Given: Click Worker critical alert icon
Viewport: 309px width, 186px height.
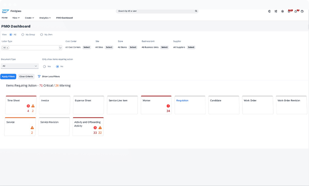Looking at the screenshot, I should (168, 106).
